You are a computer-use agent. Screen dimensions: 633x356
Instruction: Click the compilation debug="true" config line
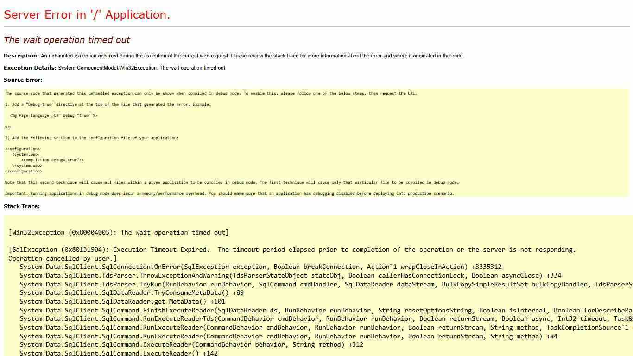(x=52, y=160)
